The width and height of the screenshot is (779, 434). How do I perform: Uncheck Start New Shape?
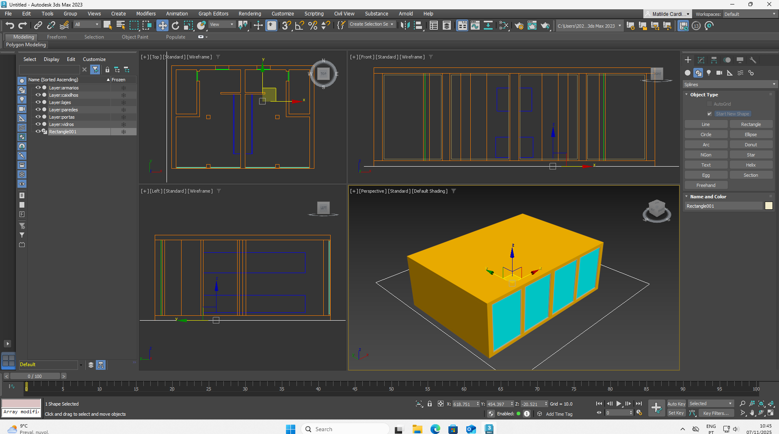[x=709, y=114]
